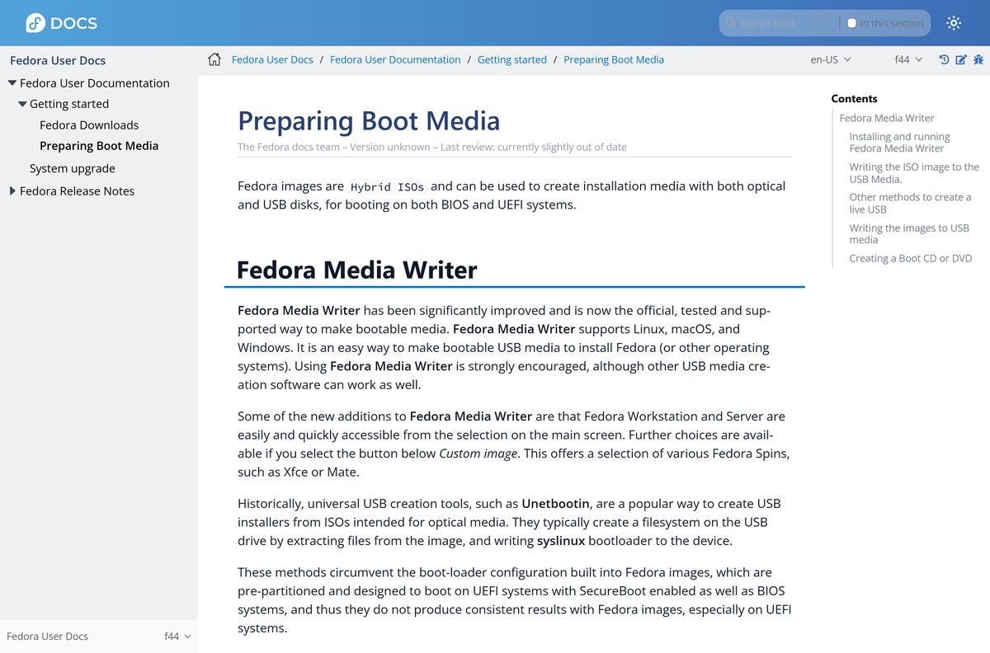Enable the "In this section" checkbox

coord(851,23)
